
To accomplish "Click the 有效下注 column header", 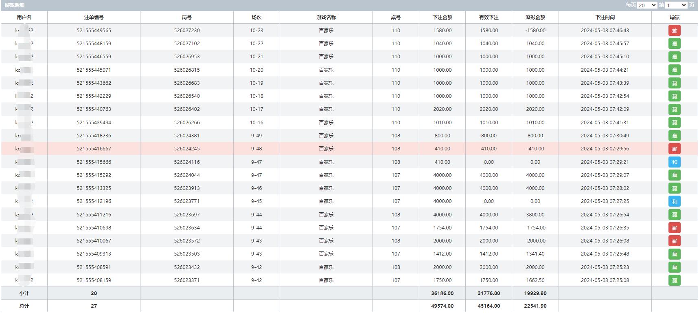I will [489, 18].
